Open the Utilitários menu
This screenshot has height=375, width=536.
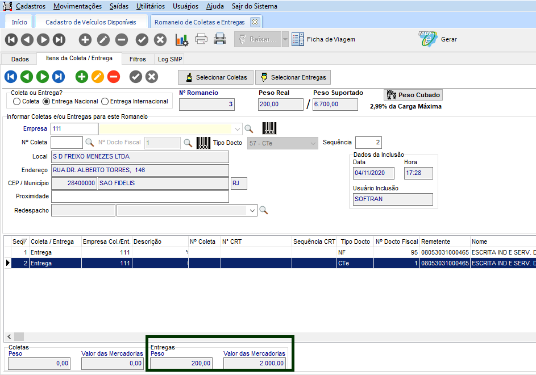151,6
